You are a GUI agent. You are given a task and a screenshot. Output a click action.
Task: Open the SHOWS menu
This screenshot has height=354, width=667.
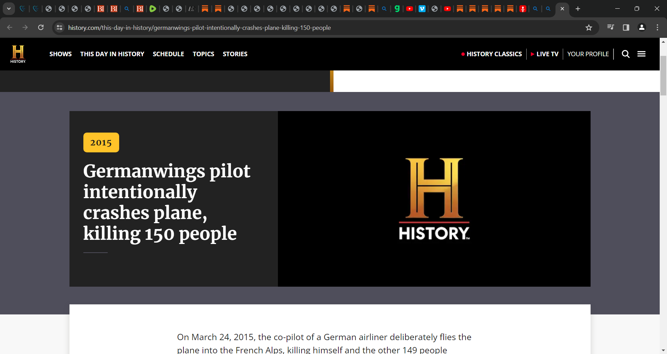(60, 54)
